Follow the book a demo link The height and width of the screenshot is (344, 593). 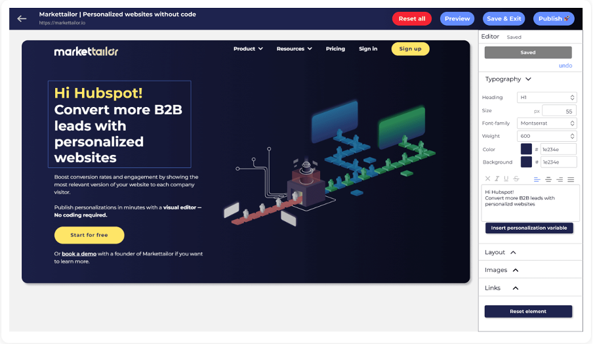click(79, 254)
